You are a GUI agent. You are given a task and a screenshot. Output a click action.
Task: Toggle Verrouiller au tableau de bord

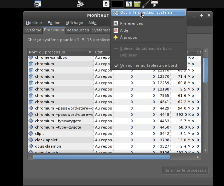pyautogui.click(x=149, y=65)
